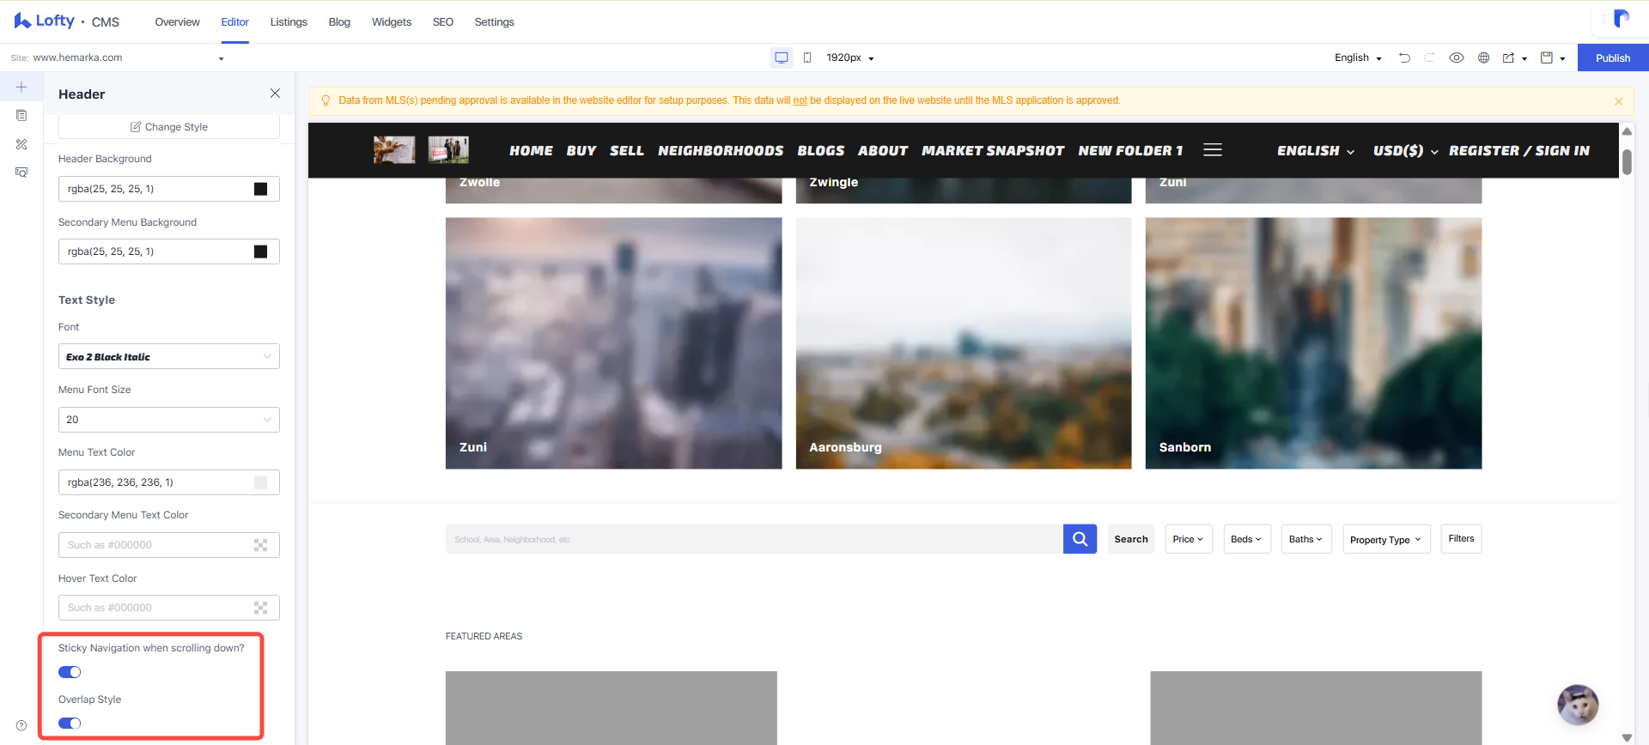1649x745 pixels.
Task: Click the help question mark icon
Action: 21,725
